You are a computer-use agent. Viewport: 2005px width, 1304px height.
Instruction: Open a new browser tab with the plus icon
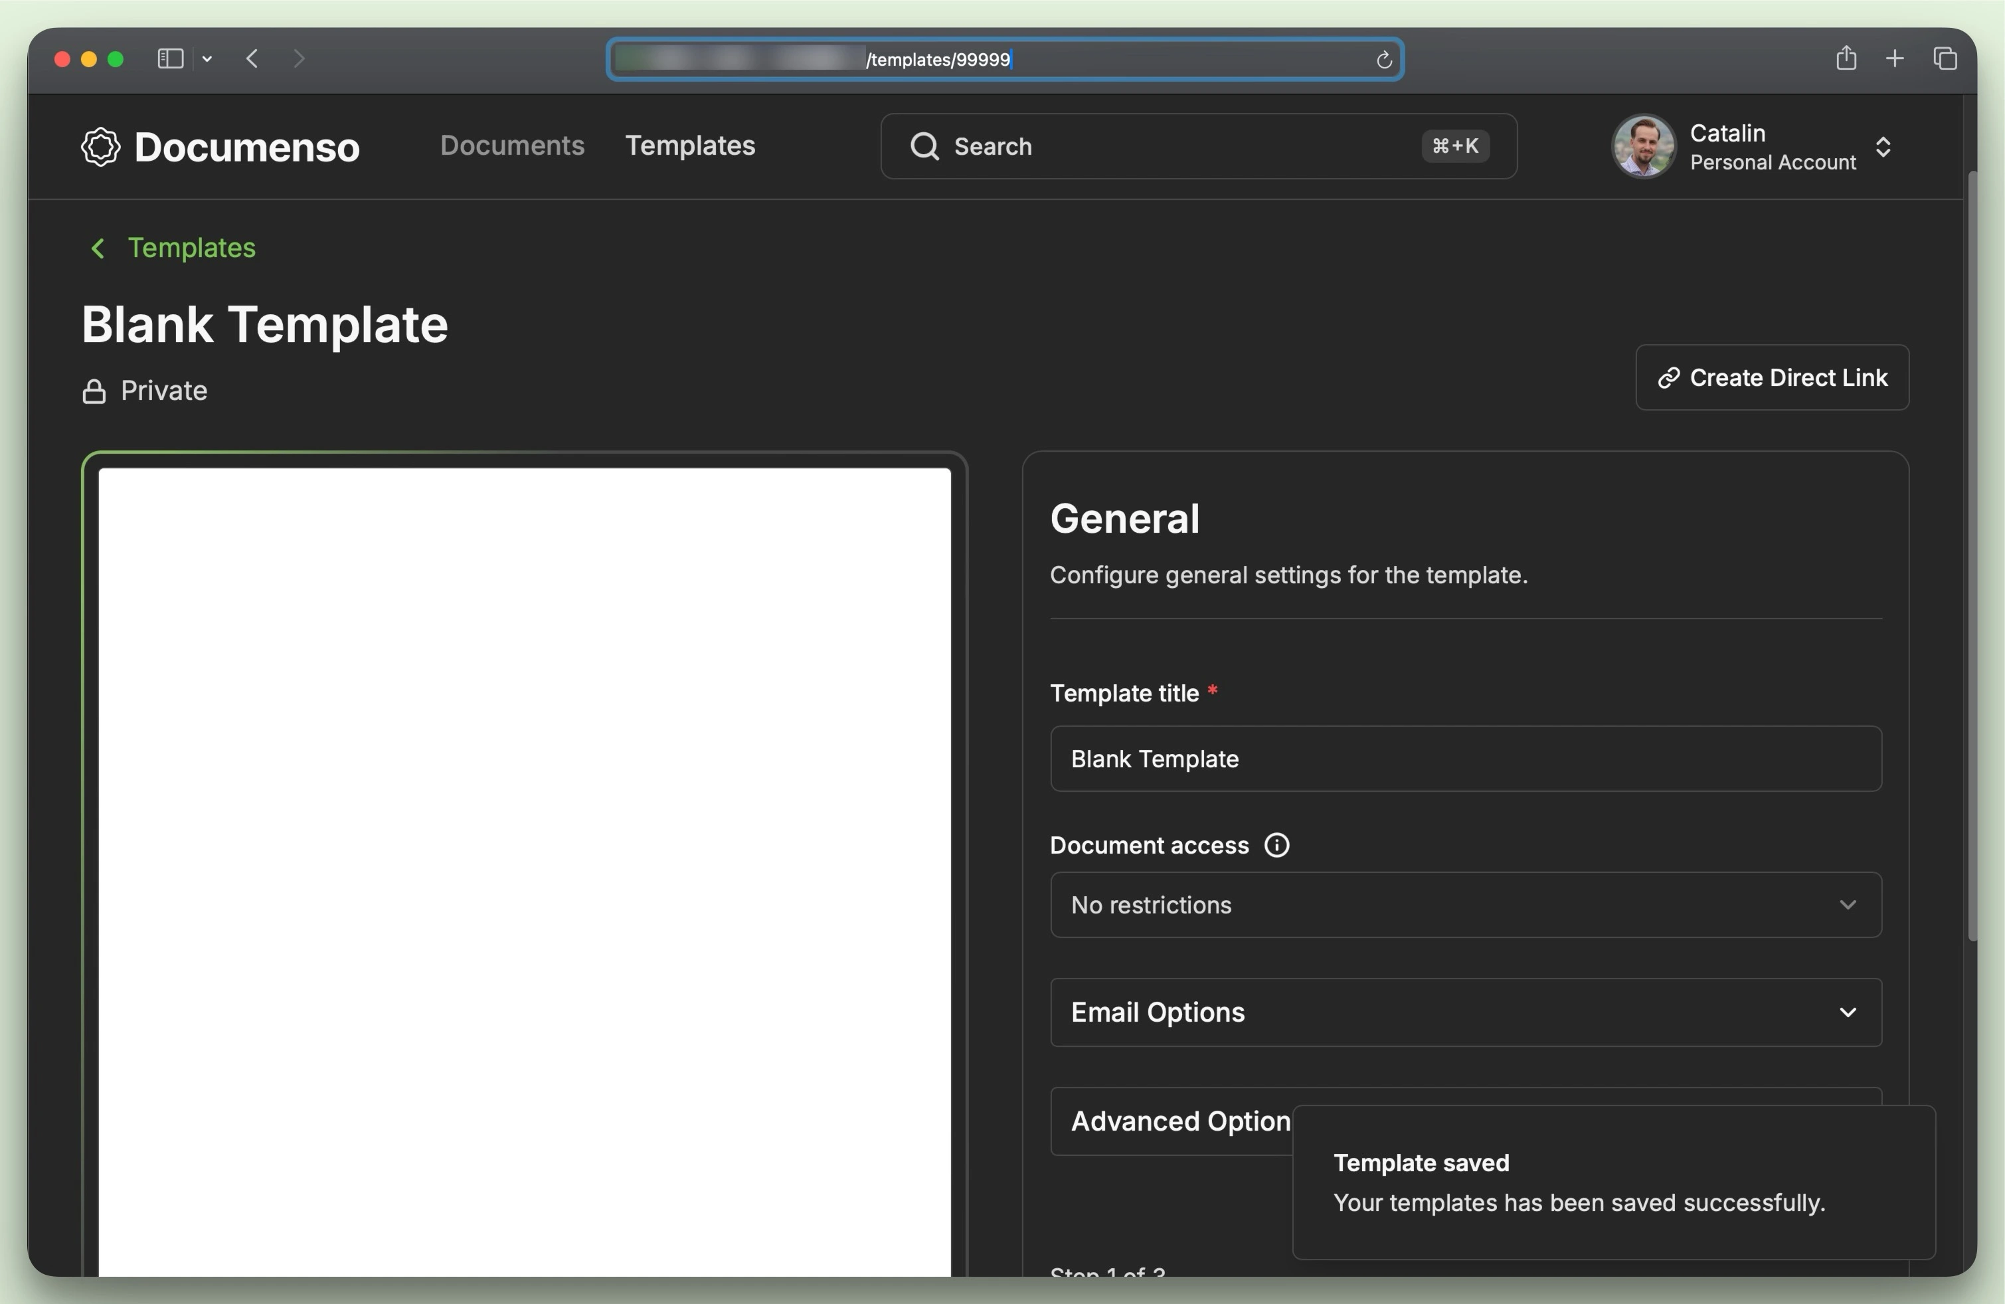pos(1895,58)
